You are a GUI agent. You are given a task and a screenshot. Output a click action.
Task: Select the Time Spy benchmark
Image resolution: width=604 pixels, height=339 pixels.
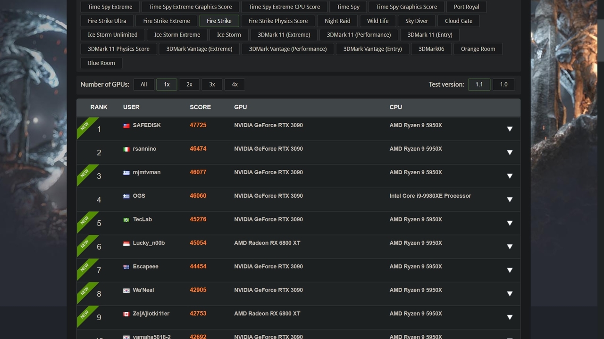pyautogui.click(x=348, y=7)
